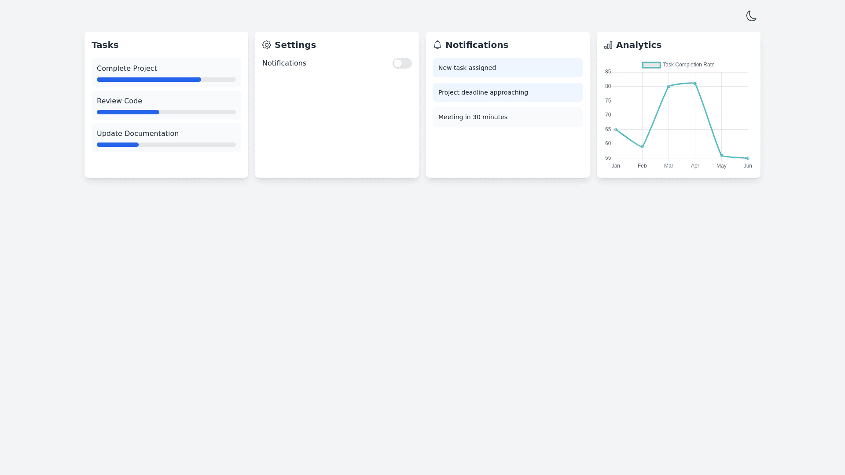Toggle dark mode with moon icon
Image resolution: width=845 pixels, height=475 pixels.
tap(751, 16)
